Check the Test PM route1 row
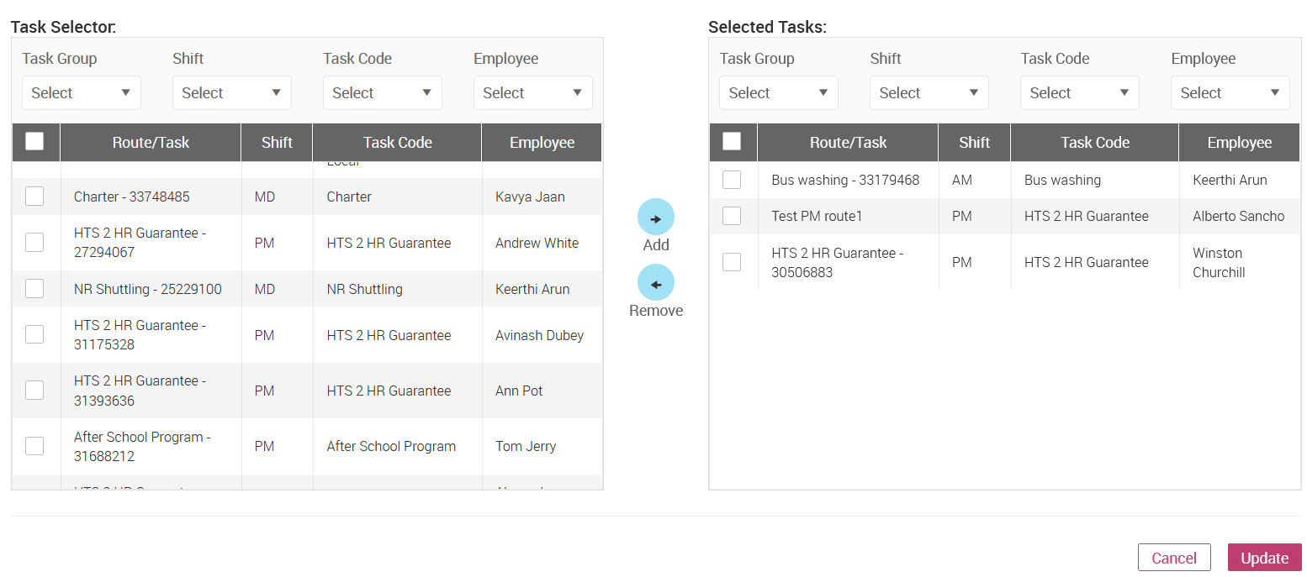This screenshot has height=577, width=1307. (x=732, y=216)
